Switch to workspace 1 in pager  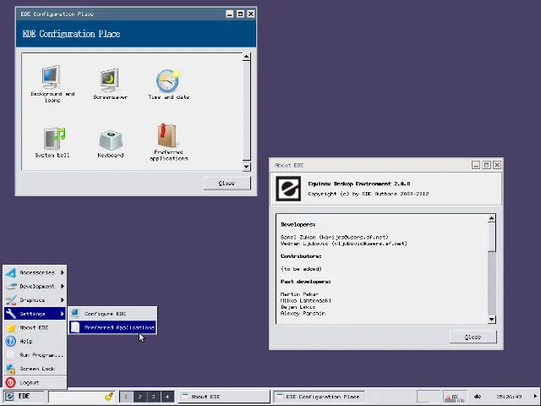point(126,397)
